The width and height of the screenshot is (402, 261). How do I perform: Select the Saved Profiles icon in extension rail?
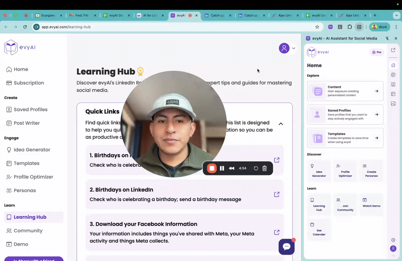click(393, 84)
